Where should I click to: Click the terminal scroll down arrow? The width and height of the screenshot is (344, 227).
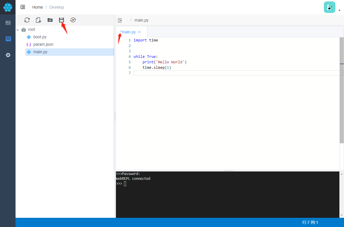(x=342, y=215)
